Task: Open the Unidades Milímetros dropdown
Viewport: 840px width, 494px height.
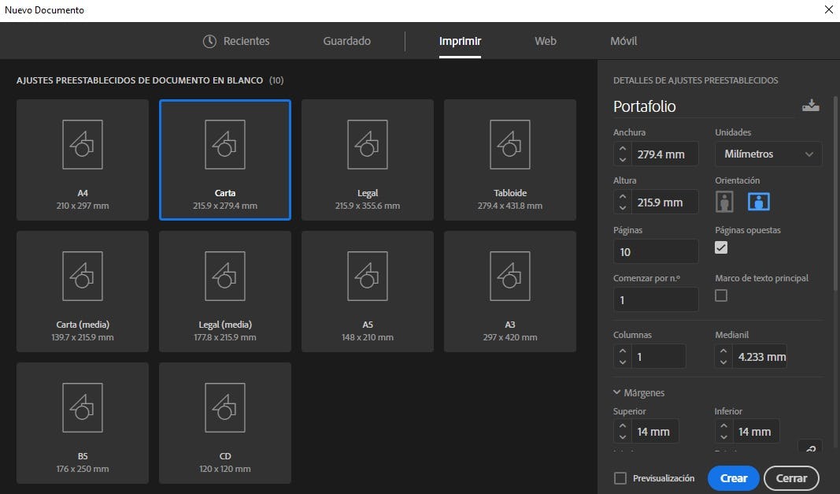Action: [x=768, y=154]
